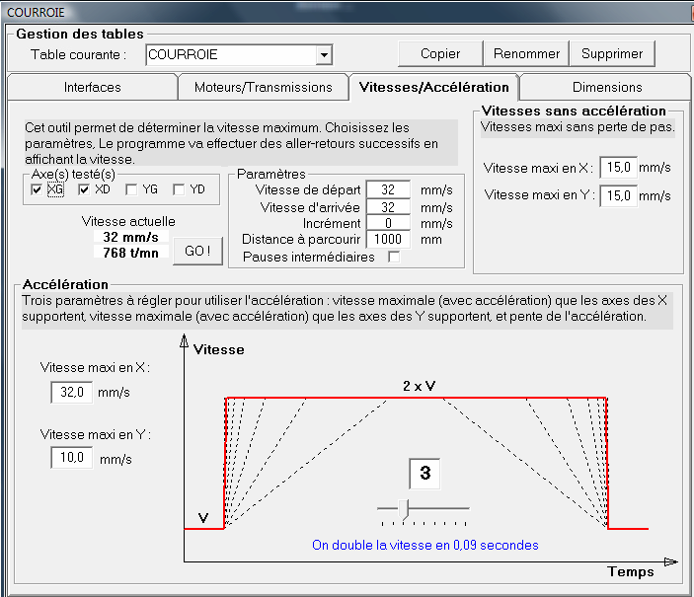694x597 pixels.
Task: Click the '768 t/mn' rotation speed readout
Action: pyautogui.click(x=131, y=253)
